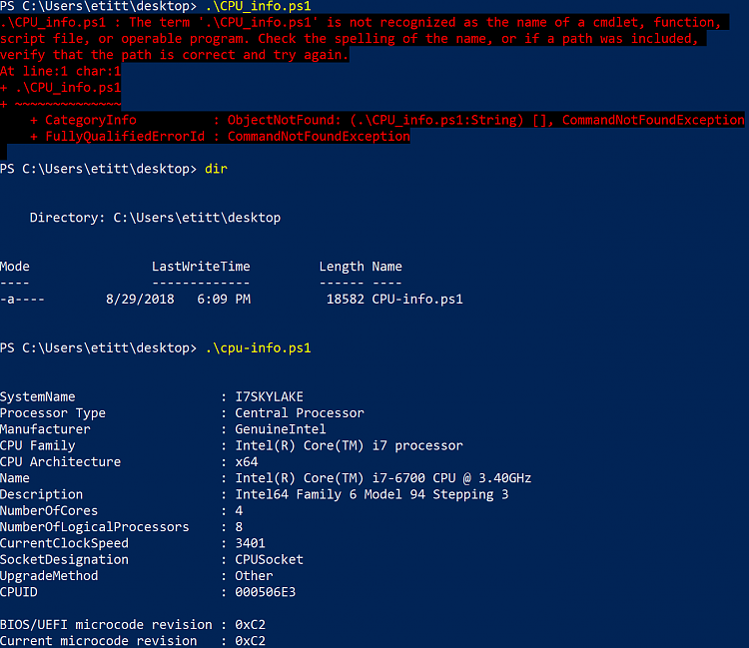Select 'FullyQualifiedErrorId' error label
This screenshot has width=749, height=648.
pos(125,137)
